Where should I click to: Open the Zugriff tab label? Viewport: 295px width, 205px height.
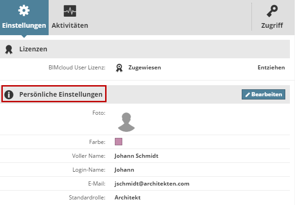point(272,25)
